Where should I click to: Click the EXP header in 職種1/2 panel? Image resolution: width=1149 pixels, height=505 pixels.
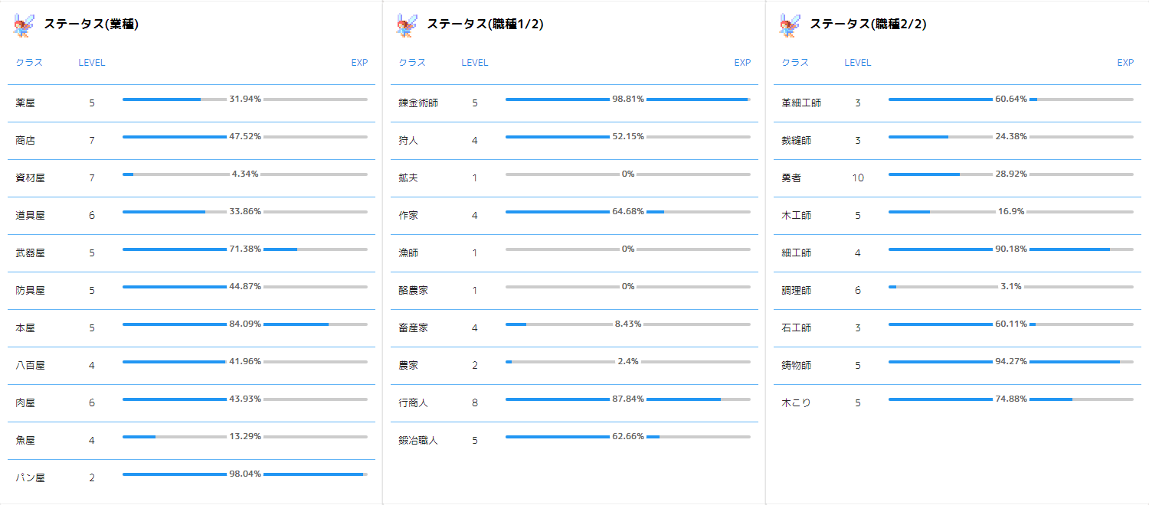(x=742, y=63)
